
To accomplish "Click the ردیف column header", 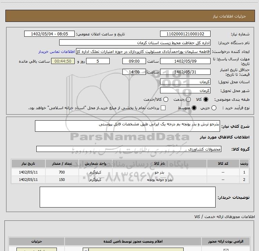I will click(x=244, y=163).
